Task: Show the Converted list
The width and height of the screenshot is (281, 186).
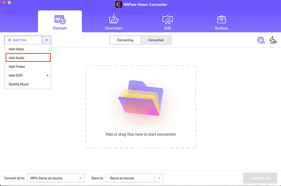Action: point(156,40)
